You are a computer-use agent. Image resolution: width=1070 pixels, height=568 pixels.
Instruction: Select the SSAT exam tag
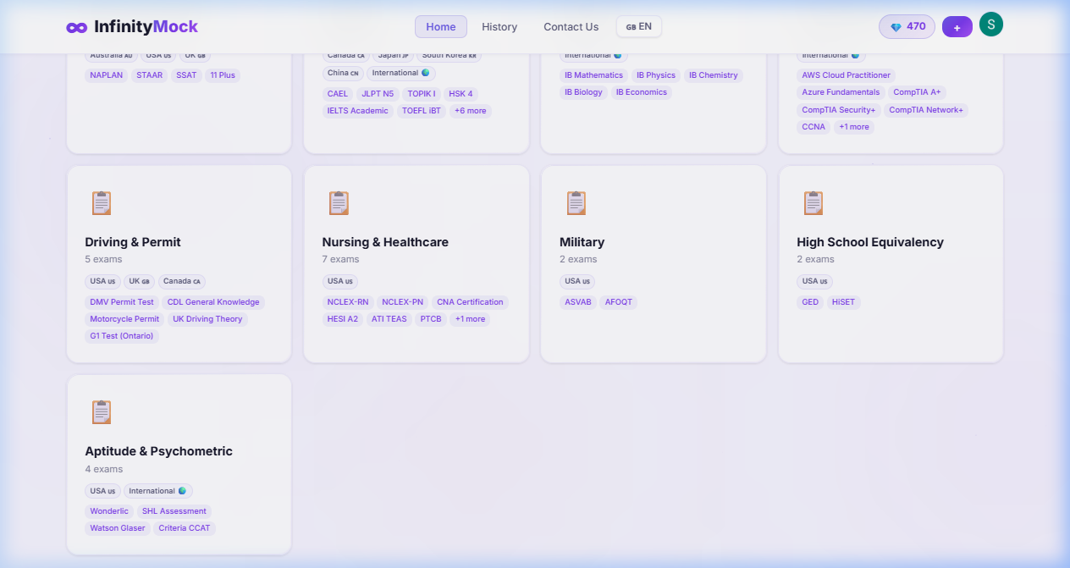(186, 75)
